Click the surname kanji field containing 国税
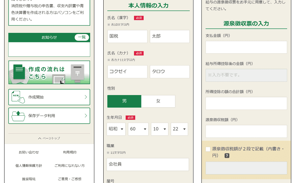This screenshot has width=298, height=183. click(x=127, y=36)
